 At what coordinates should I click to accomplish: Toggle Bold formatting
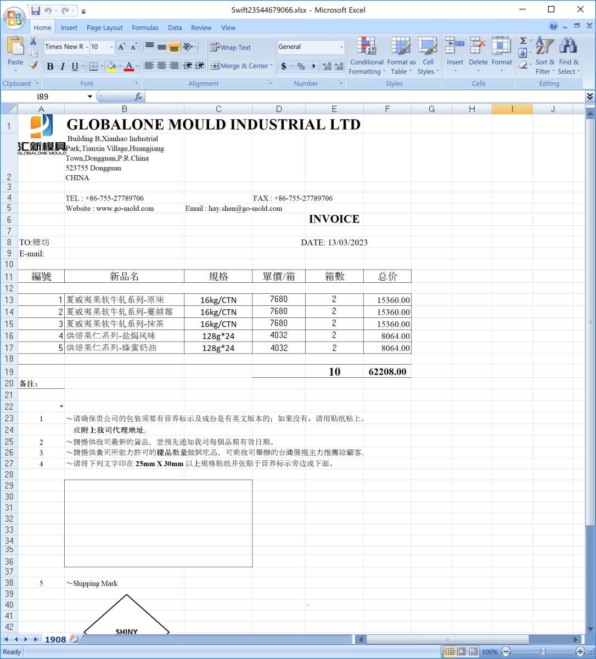50,66
